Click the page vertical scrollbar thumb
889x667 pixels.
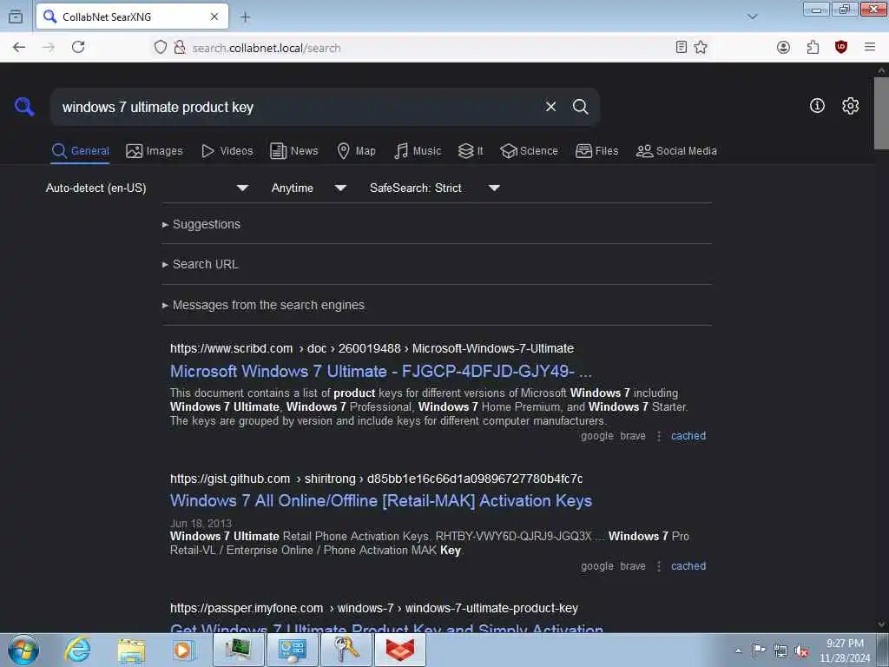click(x=881, y=113)
